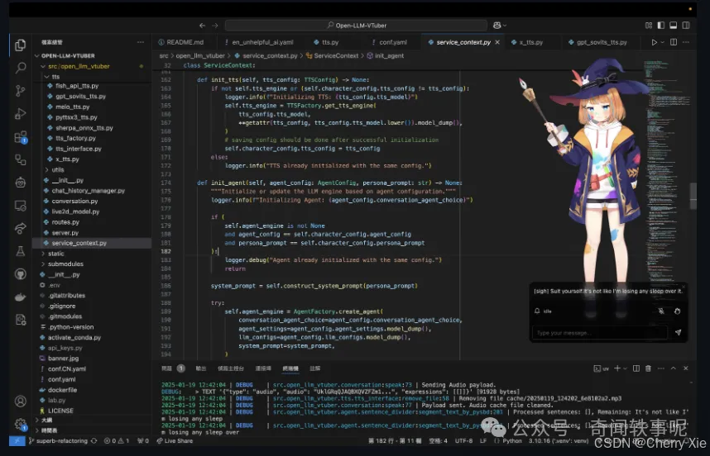
Task: Open the 偵錯主控台 debug console tab
Action: 231,368
